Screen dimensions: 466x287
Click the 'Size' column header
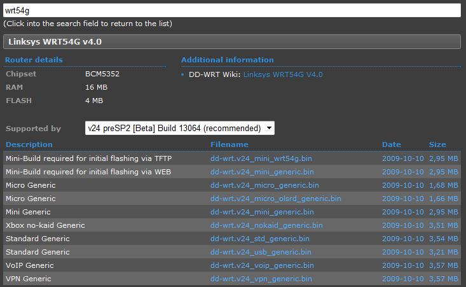(x=437, y=144)
